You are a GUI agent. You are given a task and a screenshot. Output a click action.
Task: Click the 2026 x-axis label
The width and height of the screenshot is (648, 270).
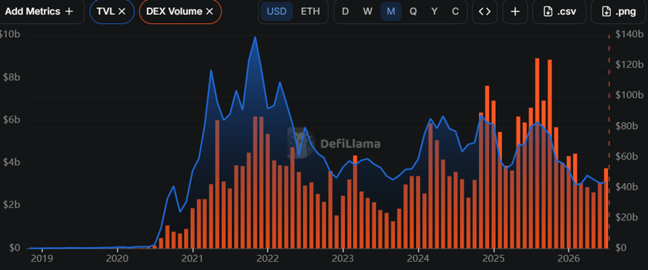click(569, 259)
